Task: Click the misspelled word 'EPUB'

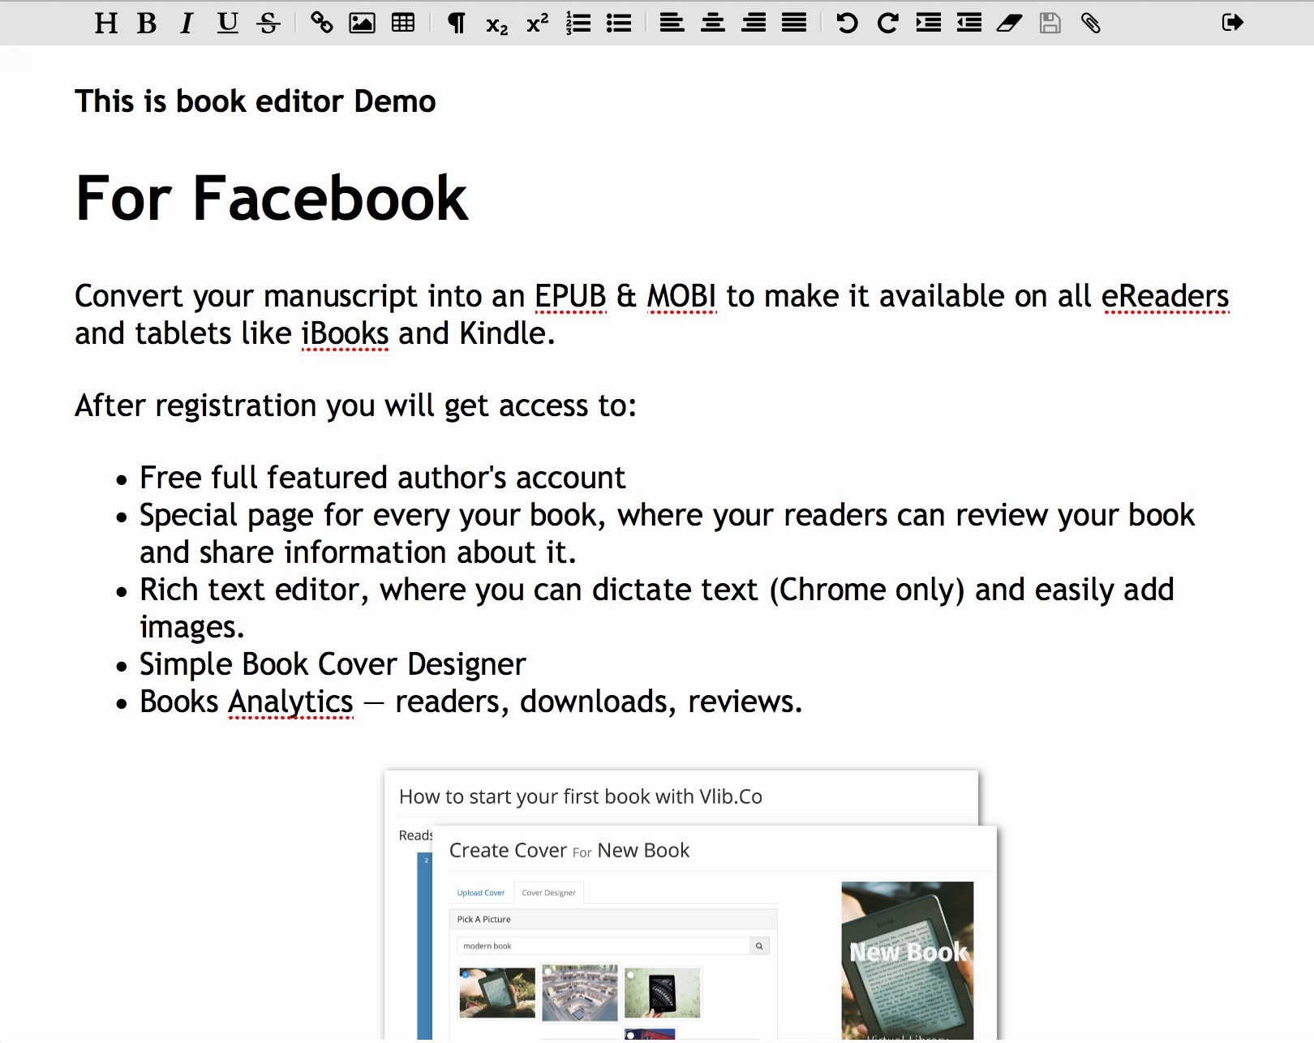Action: coord(571,296)
